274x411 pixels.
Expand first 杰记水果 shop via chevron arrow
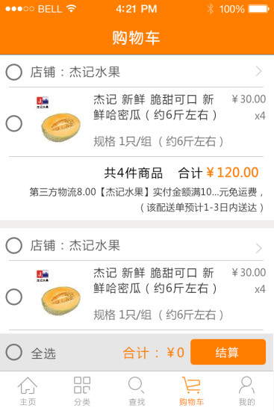[259, 71]
